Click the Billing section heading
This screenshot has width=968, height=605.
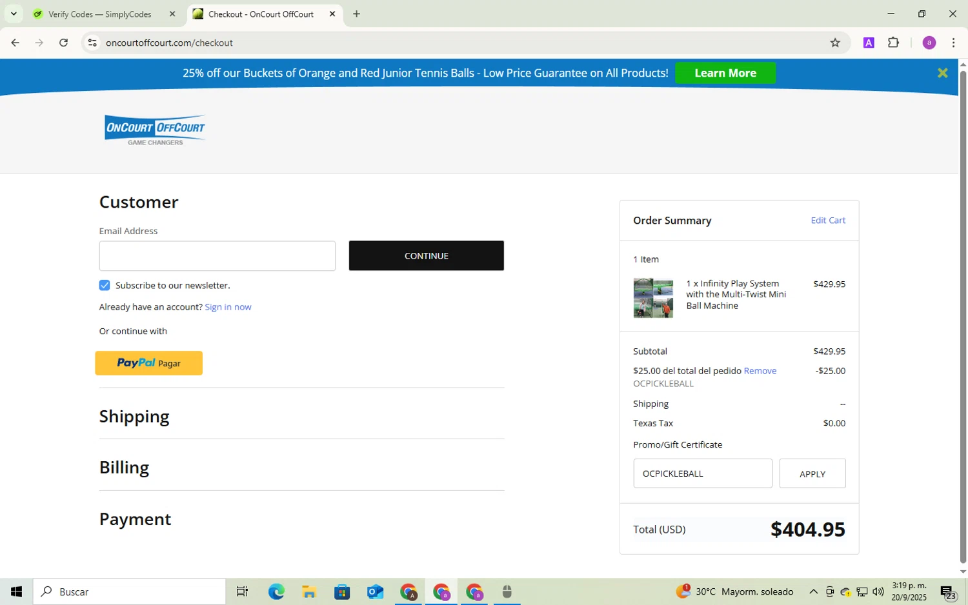[124, 468]
